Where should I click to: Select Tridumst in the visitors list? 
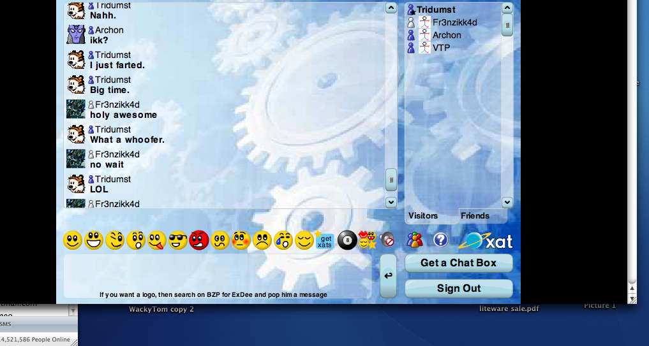click(x=436, y=10)
